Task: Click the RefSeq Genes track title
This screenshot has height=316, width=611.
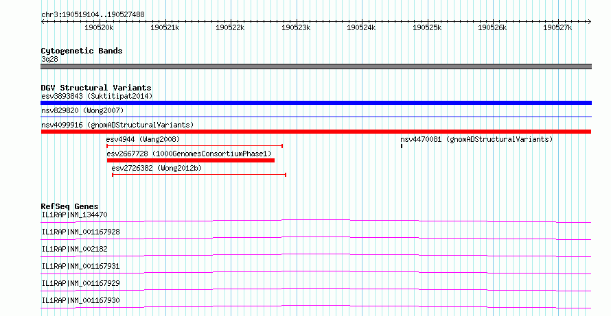Action: coord(70,206)
